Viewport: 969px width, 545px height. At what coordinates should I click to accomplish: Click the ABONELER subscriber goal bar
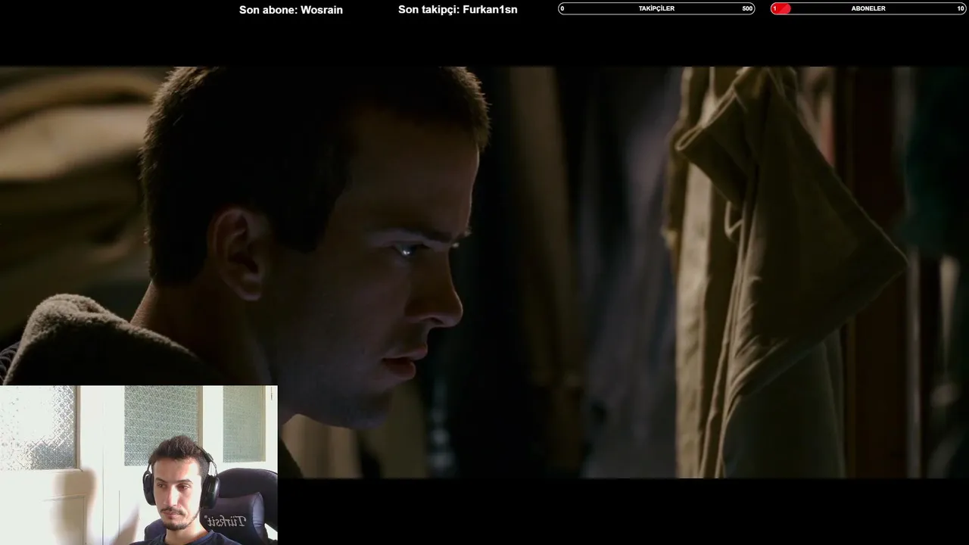pos(868,8)
